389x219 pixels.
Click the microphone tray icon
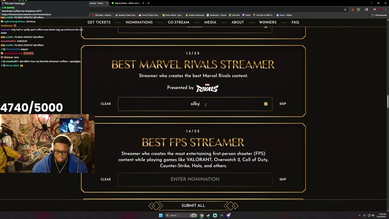point(364,215)
